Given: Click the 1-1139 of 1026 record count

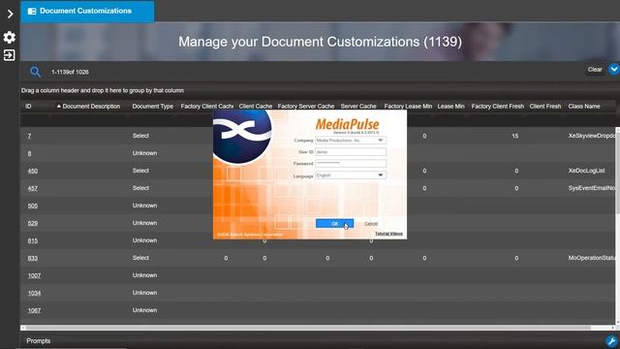Looking at the screenshot, I should (70, 72).
